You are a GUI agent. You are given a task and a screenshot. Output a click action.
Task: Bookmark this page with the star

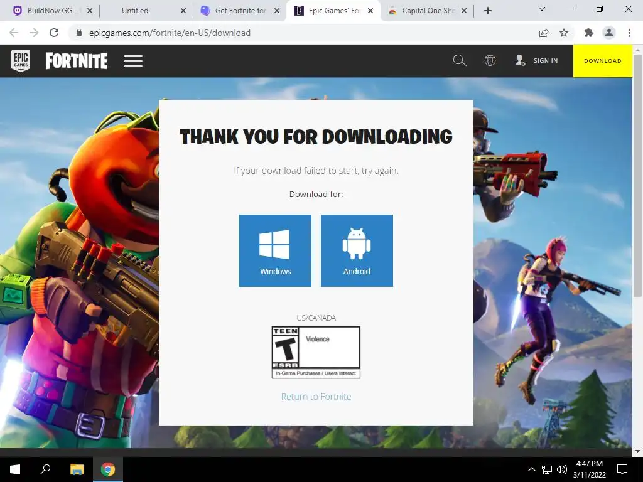pyautogui.click(x=564, y=33)
